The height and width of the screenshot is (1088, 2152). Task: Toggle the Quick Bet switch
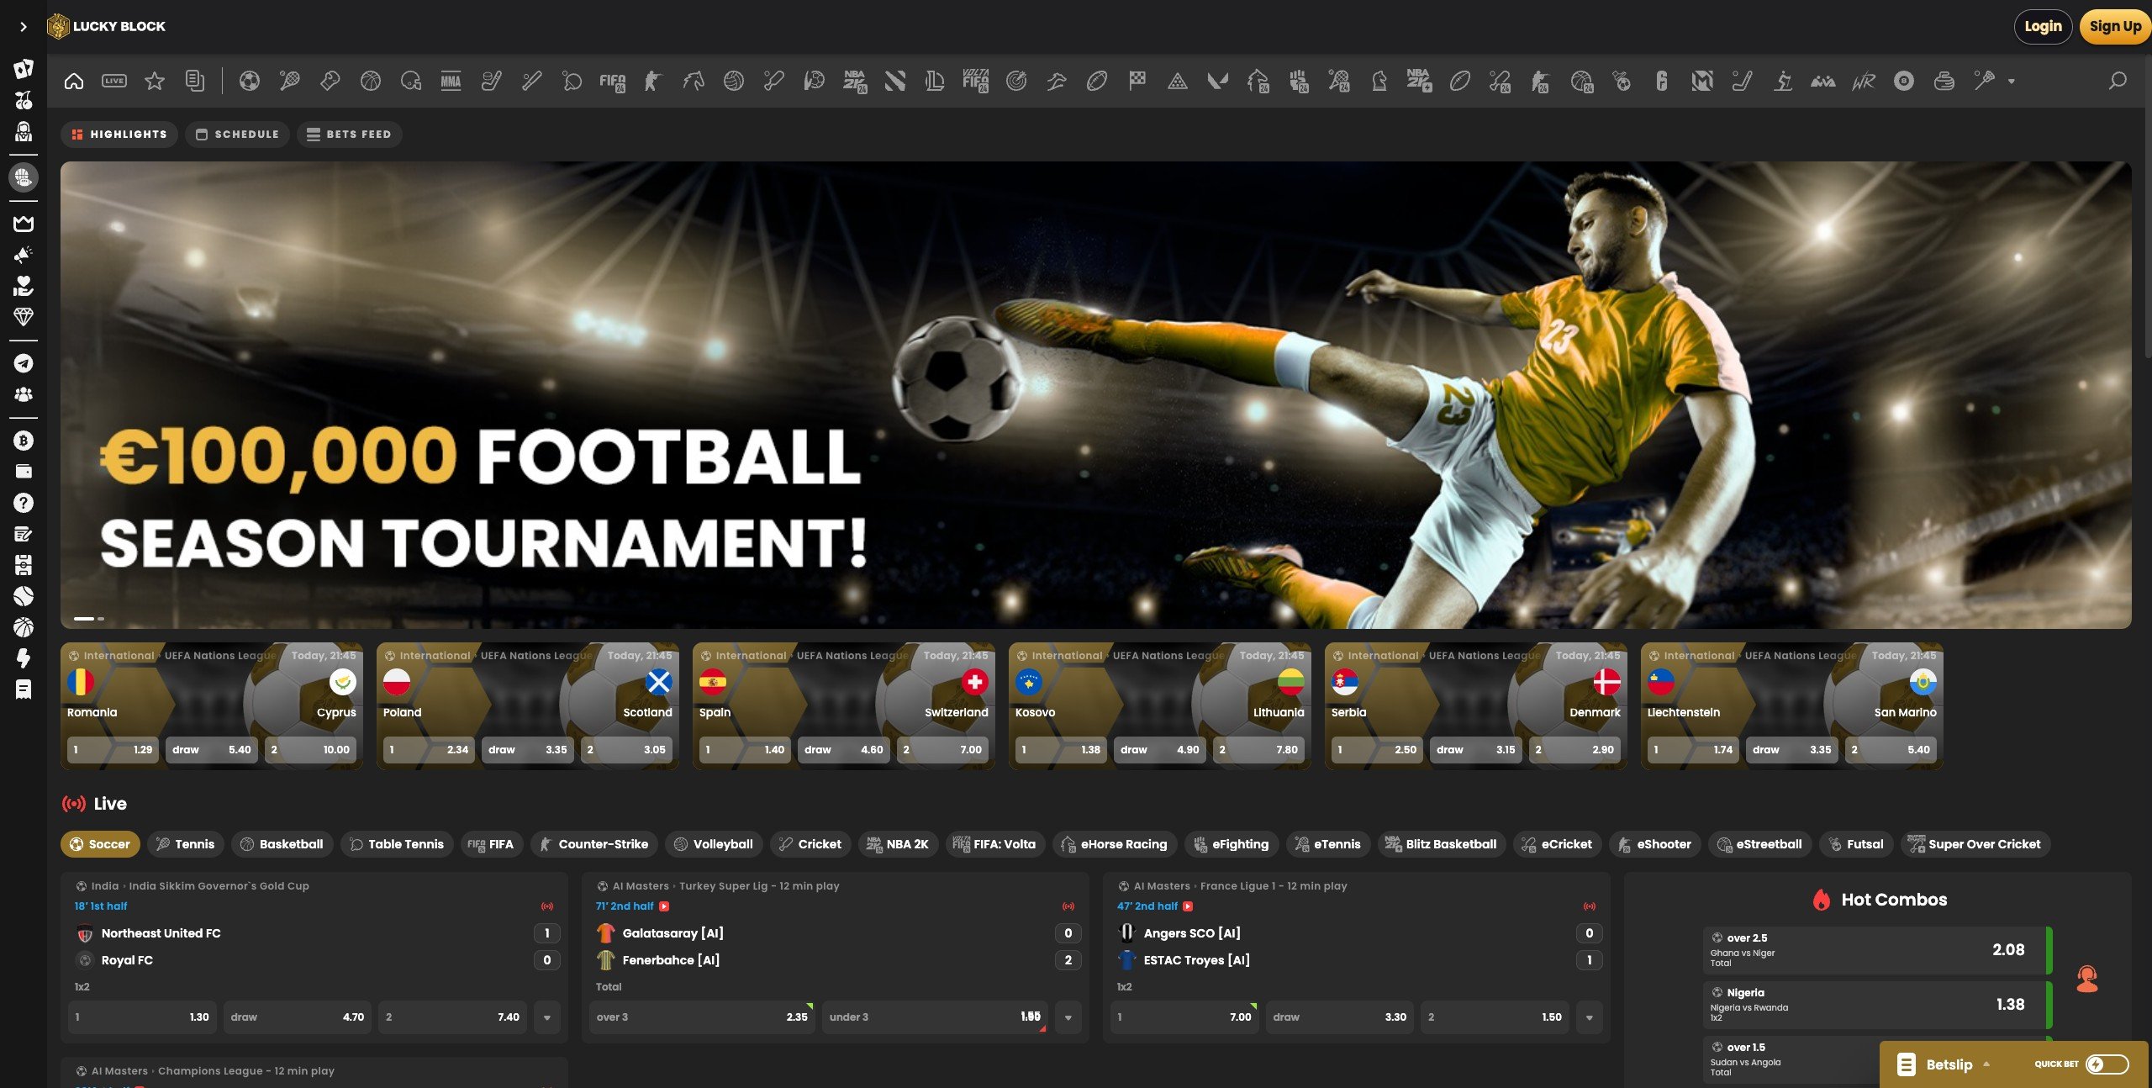pyautogui.click(x=2107, y=1064)
